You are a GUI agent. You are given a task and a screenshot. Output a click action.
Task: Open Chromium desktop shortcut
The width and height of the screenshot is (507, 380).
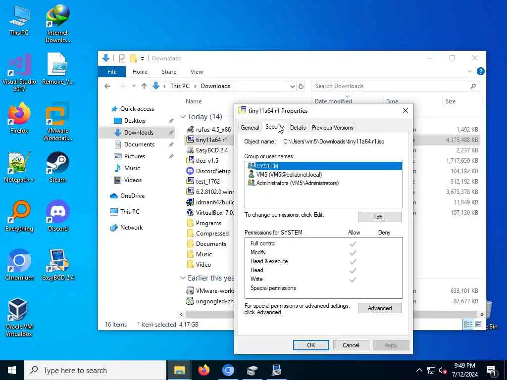[19, 265]
